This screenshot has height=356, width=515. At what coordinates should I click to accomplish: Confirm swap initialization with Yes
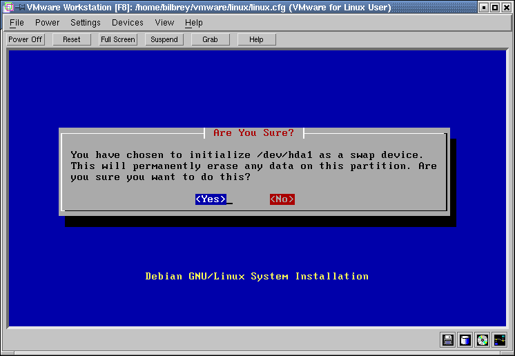coord(211,199)
